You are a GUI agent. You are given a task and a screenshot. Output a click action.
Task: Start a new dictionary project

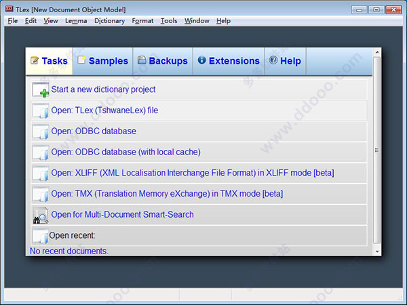click(x=103, y=89)
